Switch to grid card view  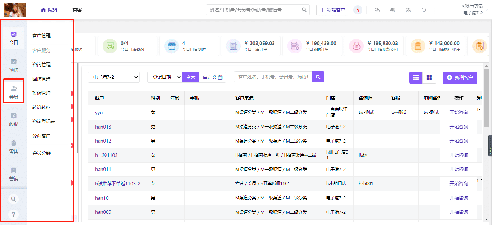point(429,77)
